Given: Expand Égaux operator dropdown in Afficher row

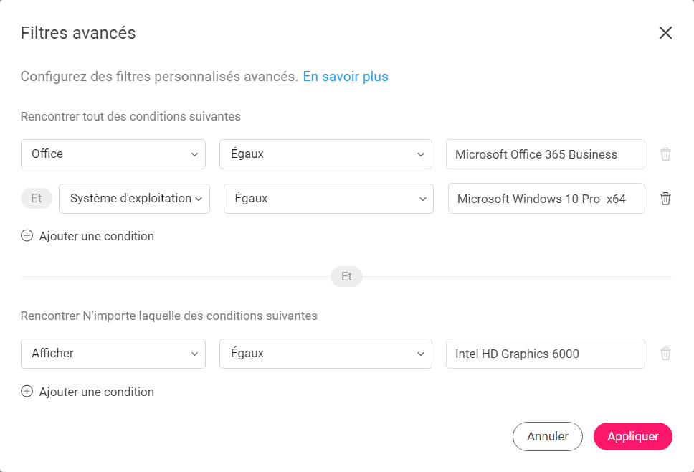Looking at the screenshot, I should point(325,354).
